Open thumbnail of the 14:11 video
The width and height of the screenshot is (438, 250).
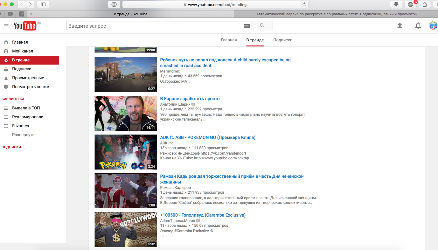[126, 113]
